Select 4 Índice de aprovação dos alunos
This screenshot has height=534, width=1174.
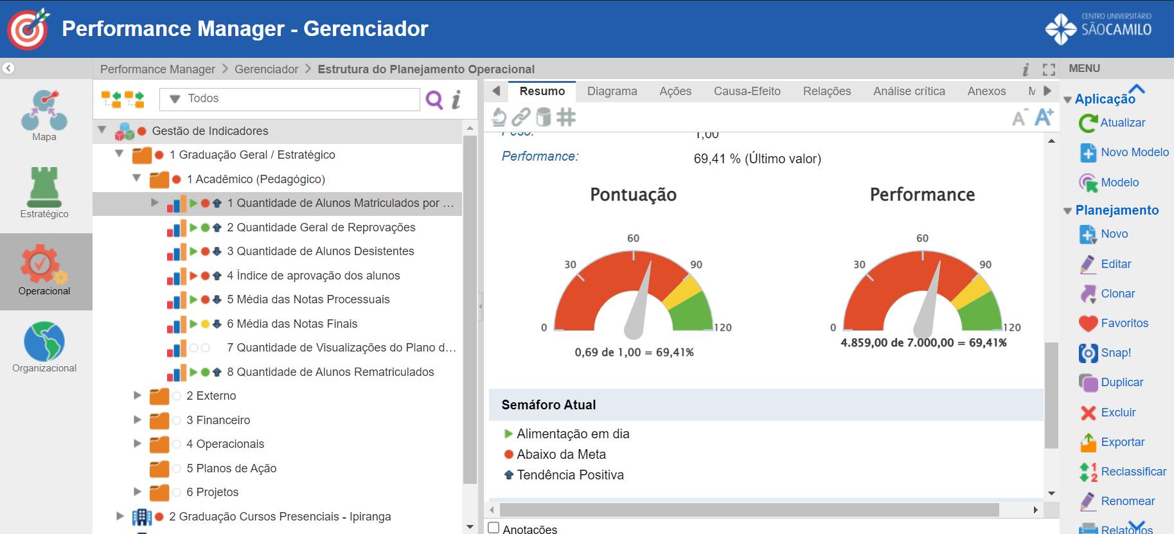click(x=314, y=276)
